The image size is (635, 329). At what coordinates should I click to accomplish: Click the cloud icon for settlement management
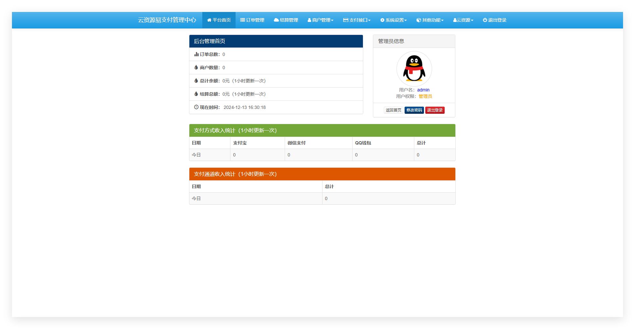(276, 20)
